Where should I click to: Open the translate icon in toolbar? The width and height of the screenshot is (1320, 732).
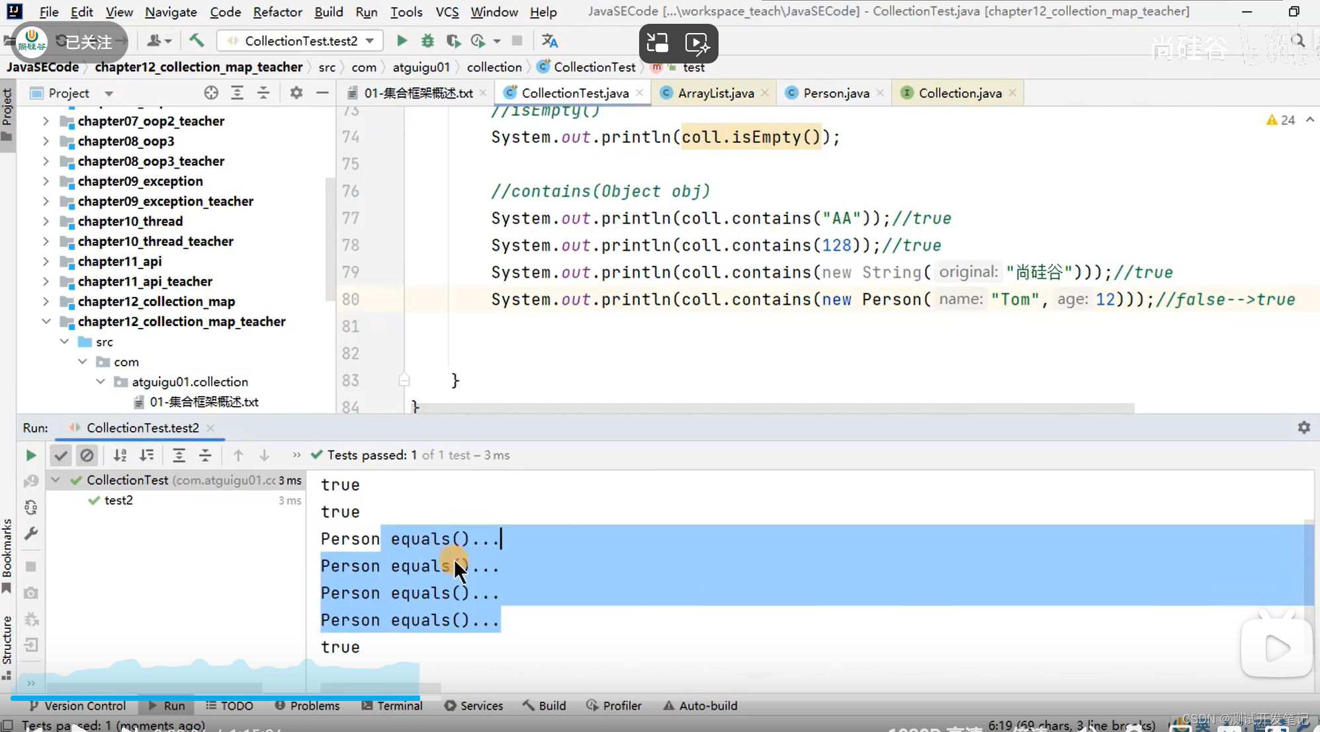pos(550,41)
